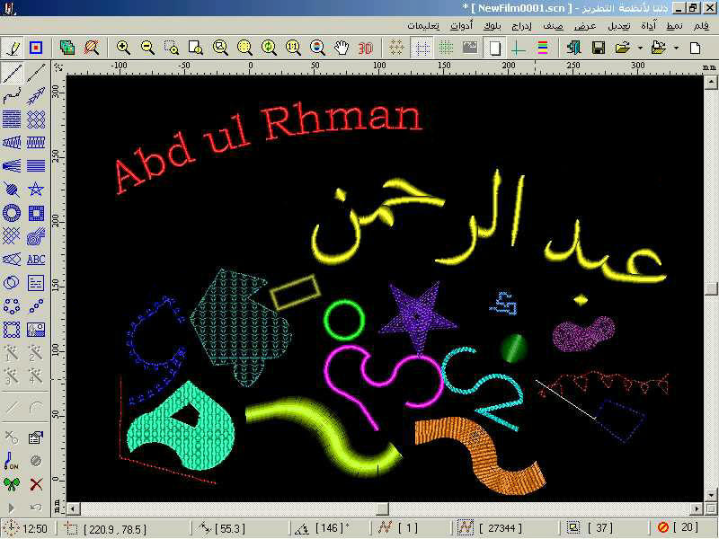
Task: Open the إدراج menu
Action: click(520, 26)
